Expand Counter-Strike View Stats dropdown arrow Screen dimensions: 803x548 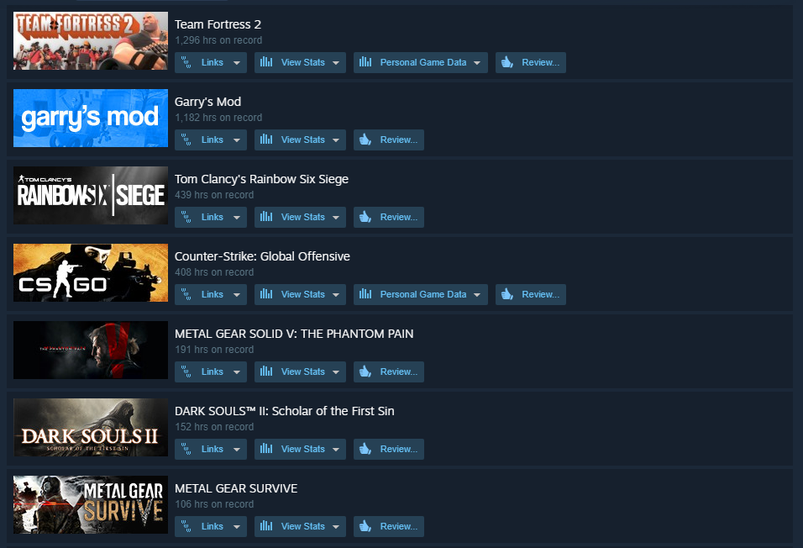point(336,295)
